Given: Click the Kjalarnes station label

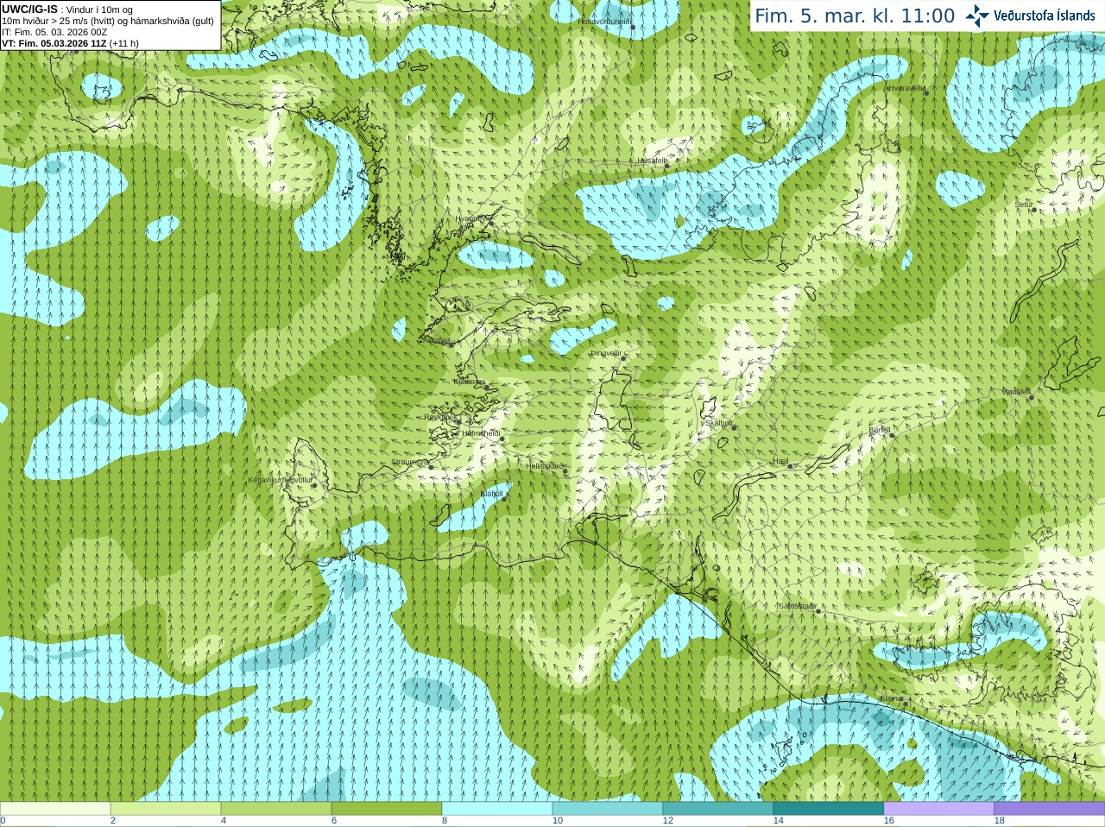Looking at the screenshot, I should 470,382.
